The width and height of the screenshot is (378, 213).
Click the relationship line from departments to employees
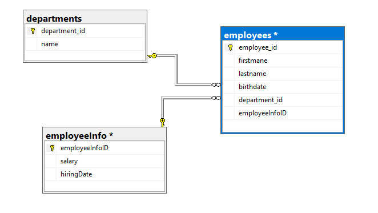(176, 70)
